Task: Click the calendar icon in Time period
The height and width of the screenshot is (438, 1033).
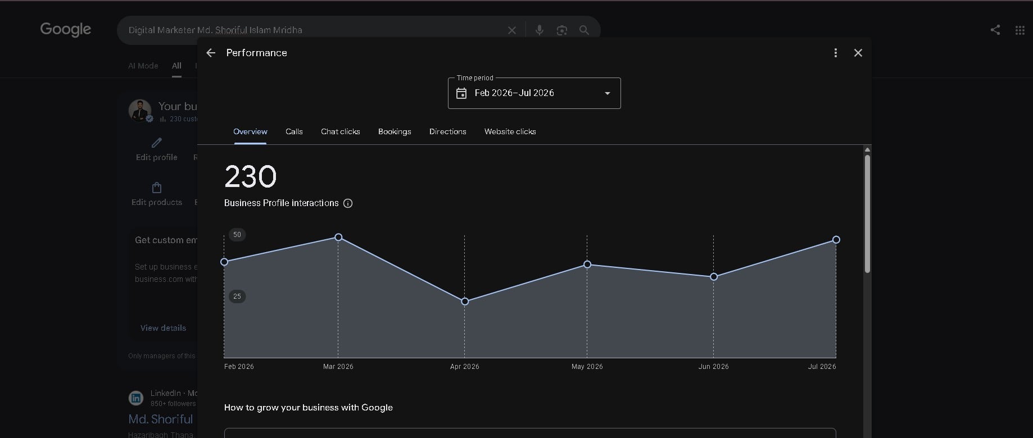Action: (461, 93)
